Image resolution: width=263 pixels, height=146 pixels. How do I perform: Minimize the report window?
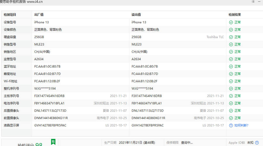[259, 1]
